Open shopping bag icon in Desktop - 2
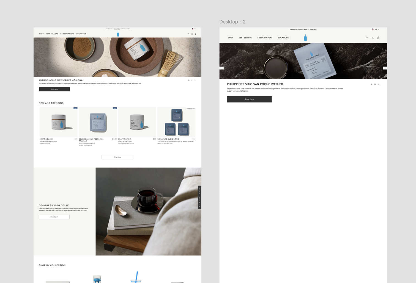 (378, 38)
